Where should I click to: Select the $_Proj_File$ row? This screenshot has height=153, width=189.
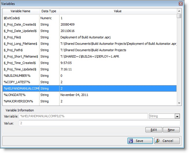[x=89, y=37]
